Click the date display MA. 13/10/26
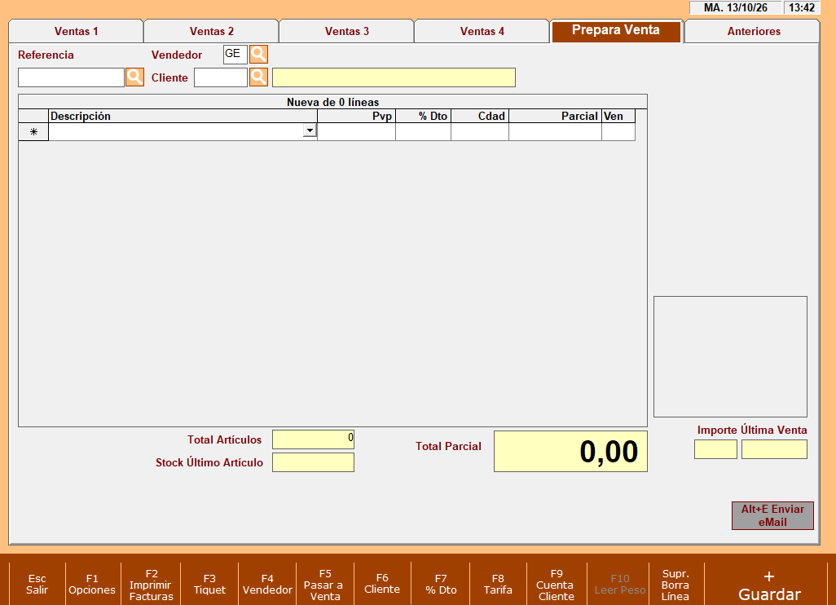This screenshot has height=605, width=836. pyautogui.click(x=736, y=7)
